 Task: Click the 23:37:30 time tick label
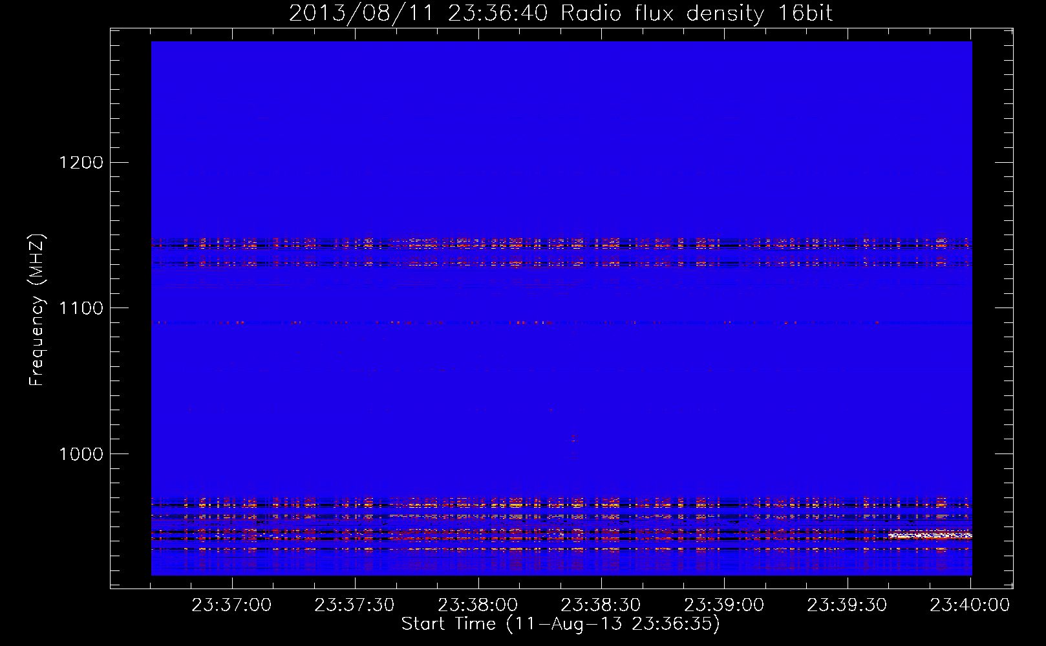point(354,605)
